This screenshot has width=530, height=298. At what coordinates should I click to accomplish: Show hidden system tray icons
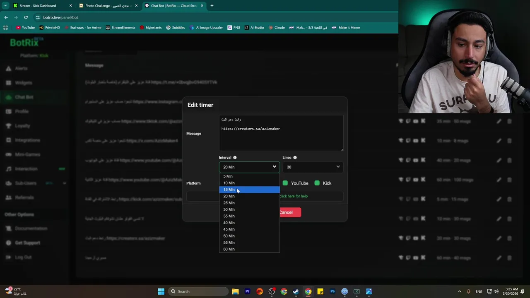pos(460,291)
